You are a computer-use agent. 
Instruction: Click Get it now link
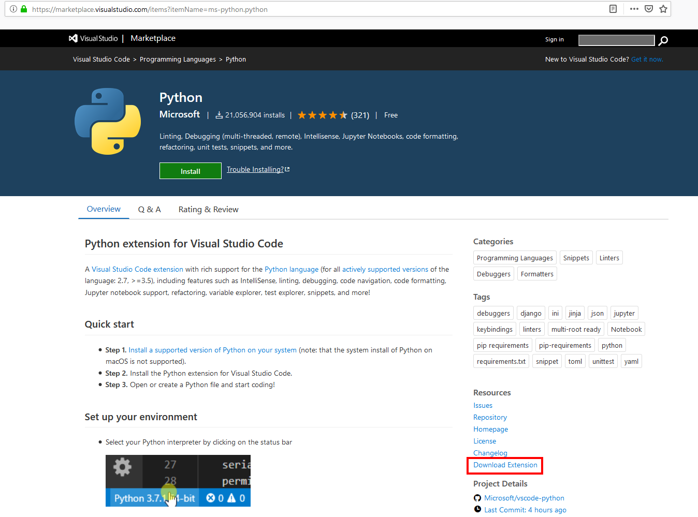coord(647,60)
